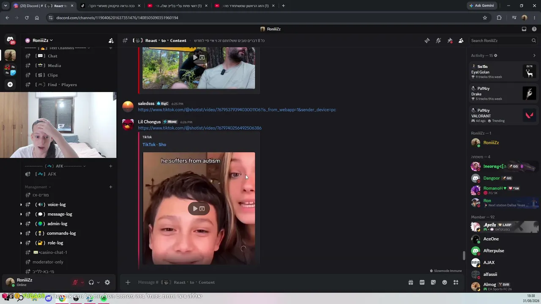Click the Ask Gemini button
Image resolution: width=541 pixels, height=304 pixels.
pyautogui.click(x=481, y=6)
